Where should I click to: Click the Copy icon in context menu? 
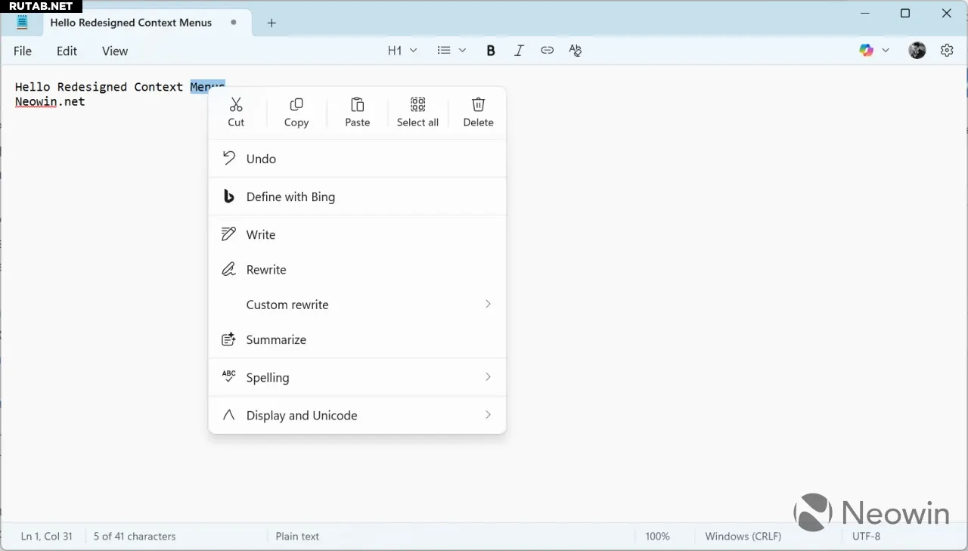click(296, 104)
